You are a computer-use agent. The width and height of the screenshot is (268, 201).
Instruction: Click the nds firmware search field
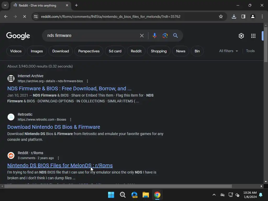(92, 36)
